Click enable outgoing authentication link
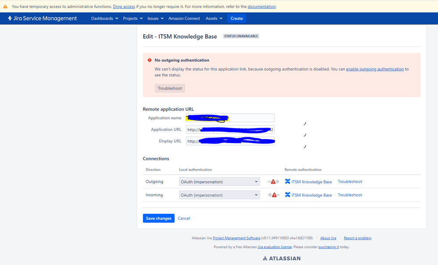438x265 pixels. [x=375, y=69]
